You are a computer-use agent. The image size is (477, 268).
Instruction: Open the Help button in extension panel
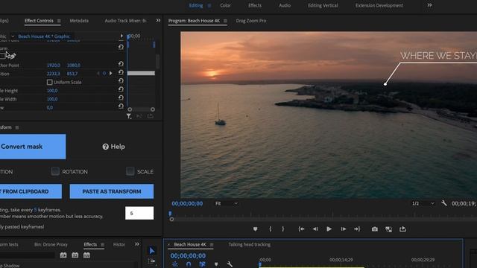point(113,147)
